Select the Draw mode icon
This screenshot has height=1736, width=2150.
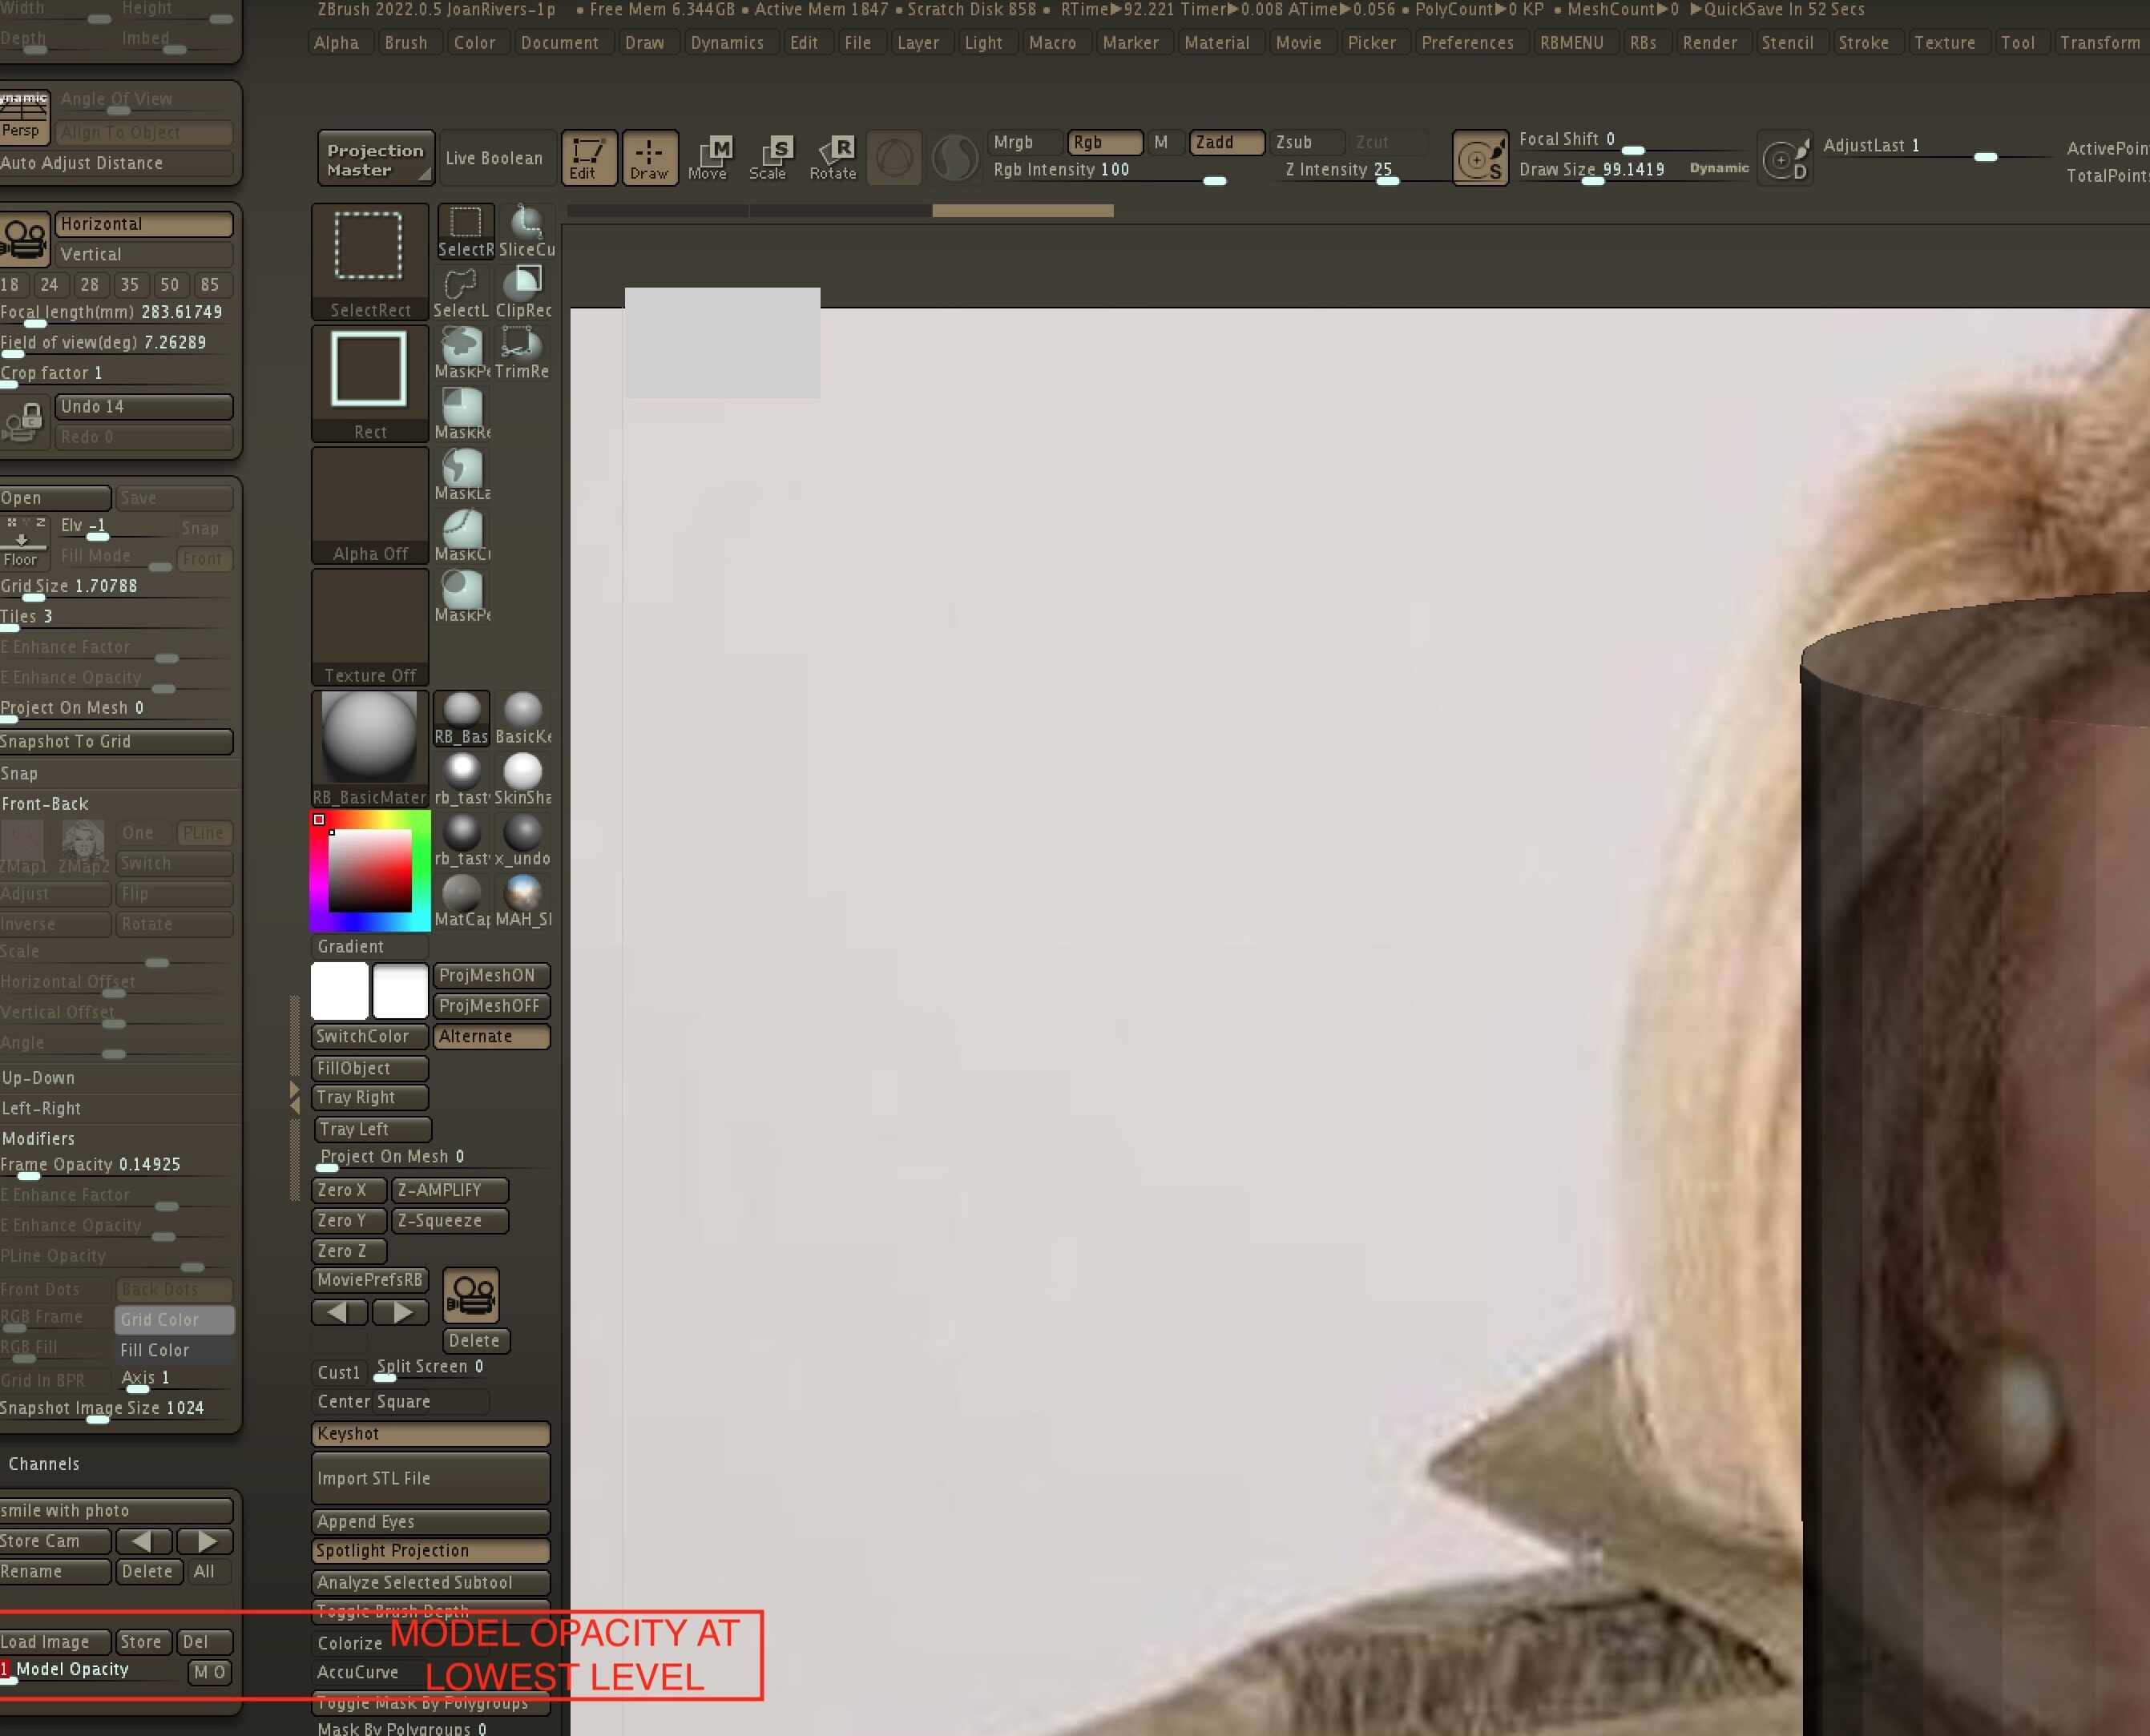coord(649,158)
